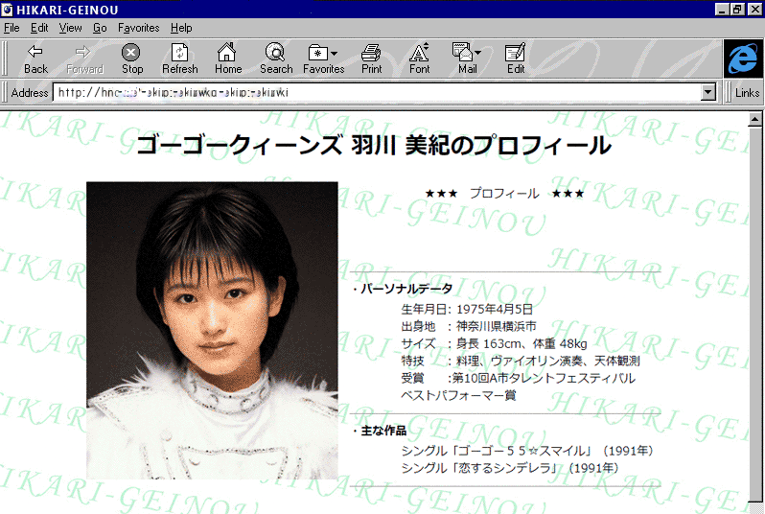
Task: Expand the Links bar
Action: coord(747,93)
